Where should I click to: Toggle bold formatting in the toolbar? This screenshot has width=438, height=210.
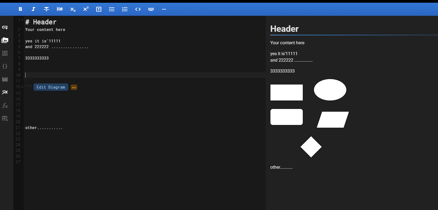point(20,9)
